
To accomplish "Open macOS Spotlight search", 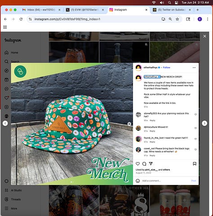I will (169, 3).
